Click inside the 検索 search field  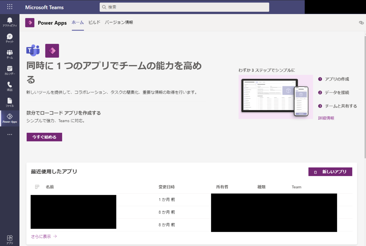[184, 7]
